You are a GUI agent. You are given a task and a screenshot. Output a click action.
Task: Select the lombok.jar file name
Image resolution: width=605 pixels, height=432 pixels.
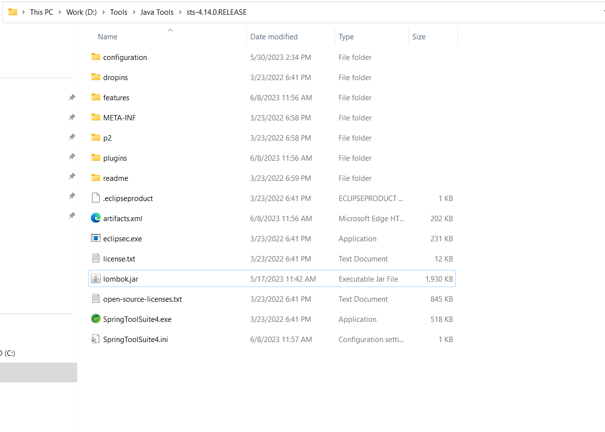point(120,279)
